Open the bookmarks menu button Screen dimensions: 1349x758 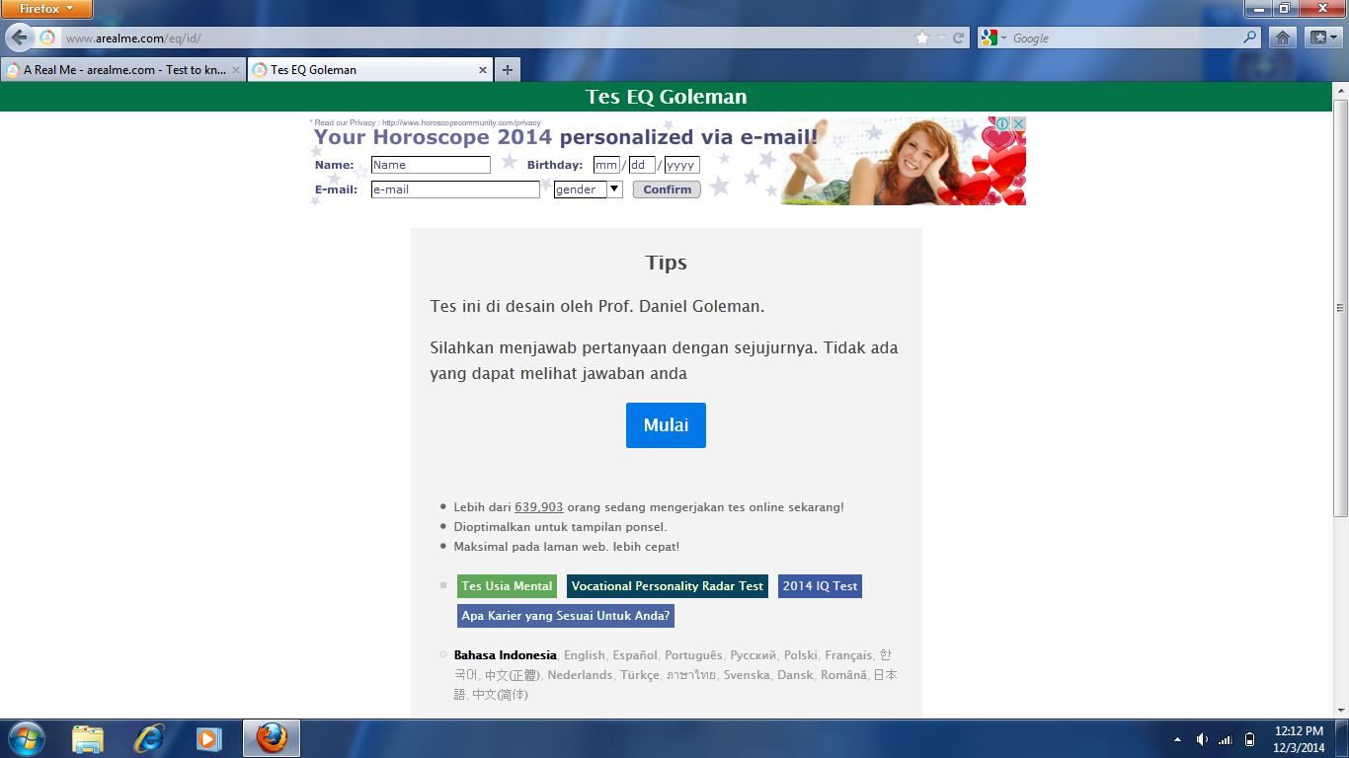pyautogui.click(x=1321, y=38)
